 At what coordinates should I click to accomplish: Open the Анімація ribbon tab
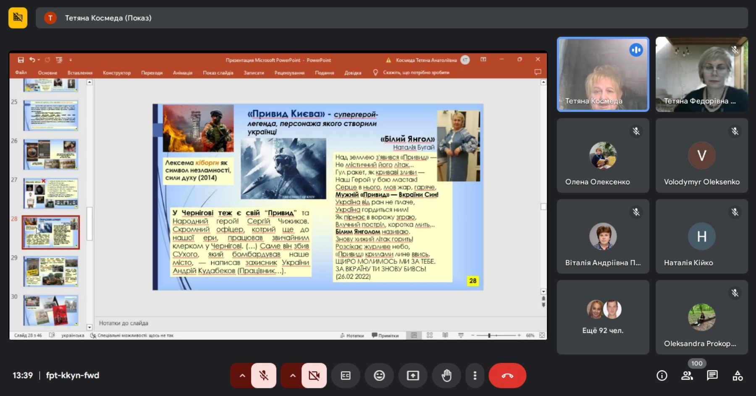pos(183,73)
